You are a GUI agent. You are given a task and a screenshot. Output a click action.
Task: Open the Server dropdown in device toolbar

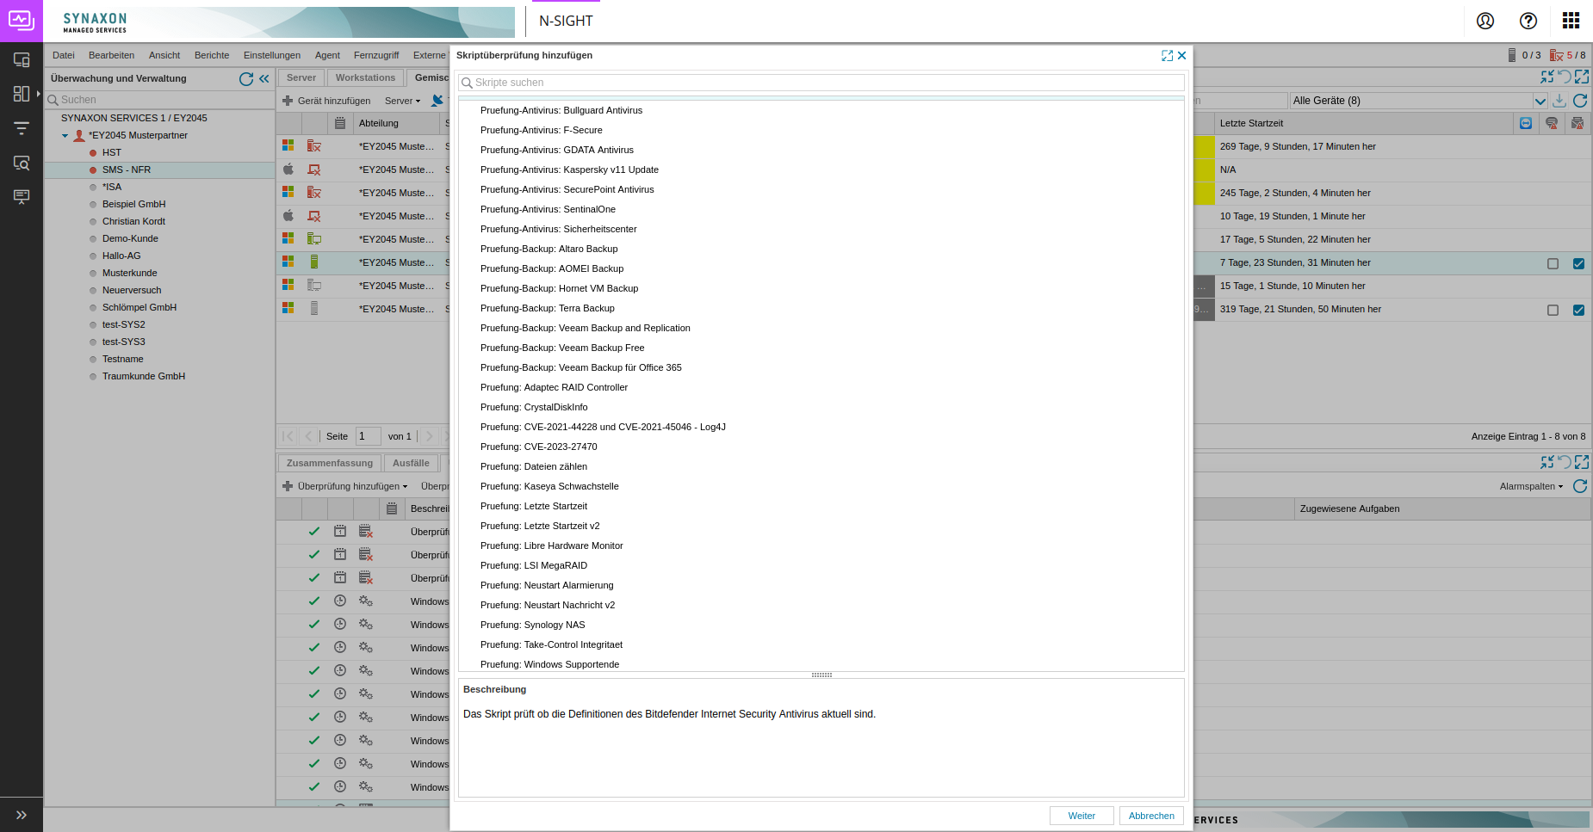click(402, 101)
